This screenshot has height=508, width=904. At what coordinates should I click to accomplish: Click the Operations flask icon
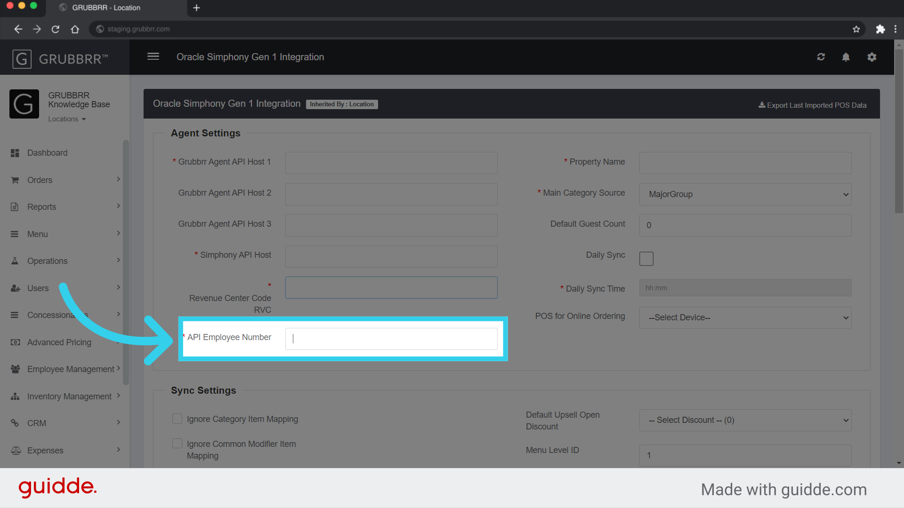click(15, 261)
